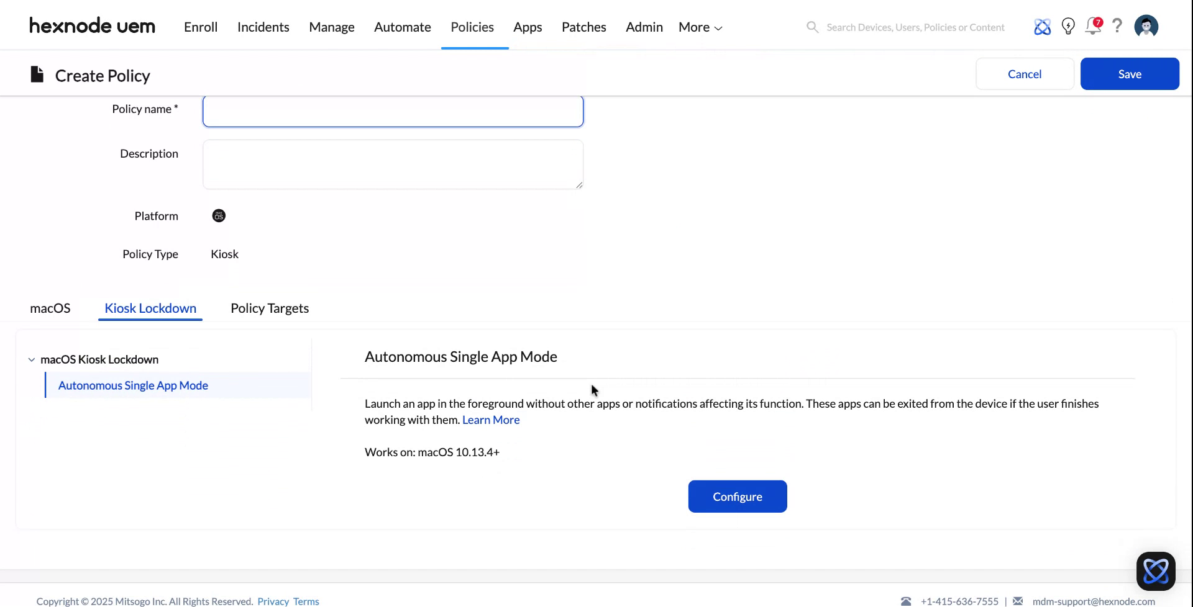Highlight the macOS Kiosk Lockdown entry

point(99,359)
